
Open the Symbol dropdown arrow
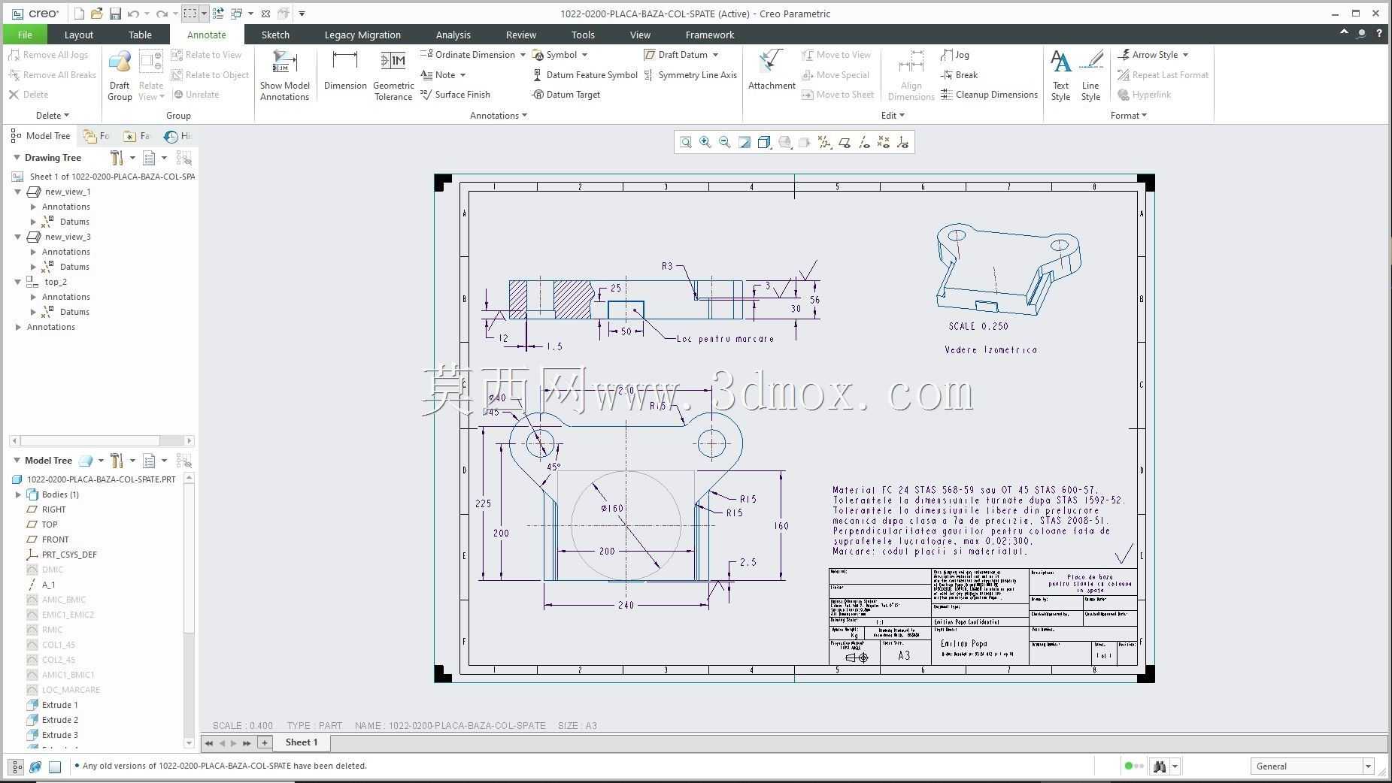pos(584,55)
